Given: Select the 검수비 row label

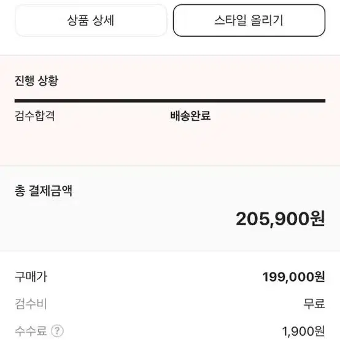Looking at the screenshot, I should (x=31, y=304).
